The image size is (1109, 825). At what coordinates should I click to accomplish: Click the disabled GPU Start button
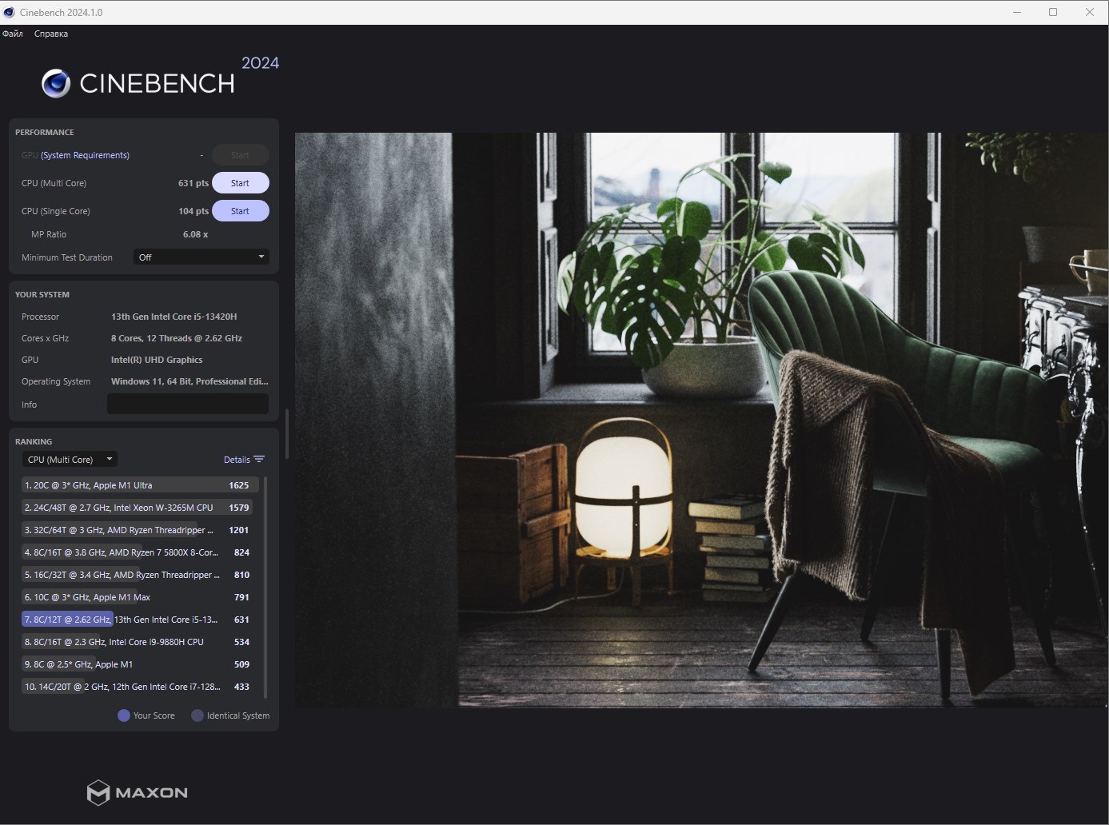coord(240,155)
